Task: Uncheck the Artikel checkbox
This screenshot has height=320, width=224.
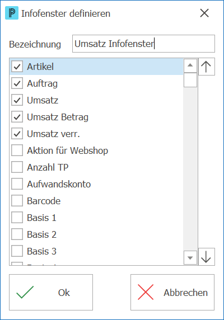Action: pos(17,67)
